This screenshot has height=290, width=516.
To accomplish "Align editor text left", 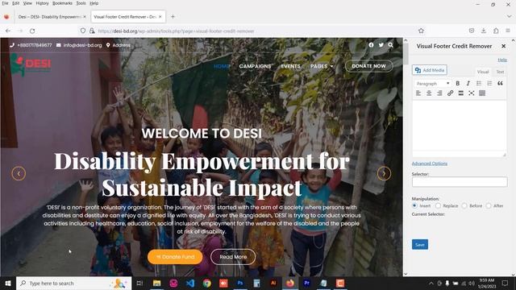I will click(x=418, y=93).
